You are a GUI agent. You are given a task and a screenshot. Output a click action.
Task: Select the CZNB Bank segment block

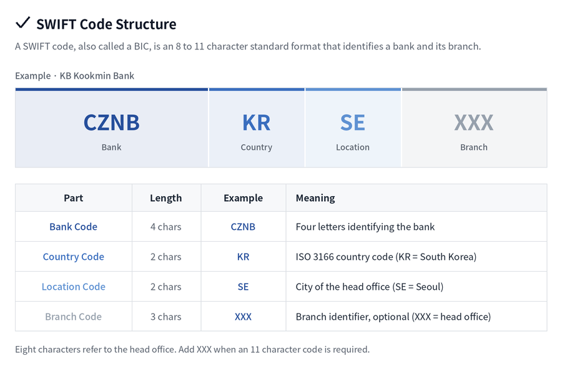(112, 127)
